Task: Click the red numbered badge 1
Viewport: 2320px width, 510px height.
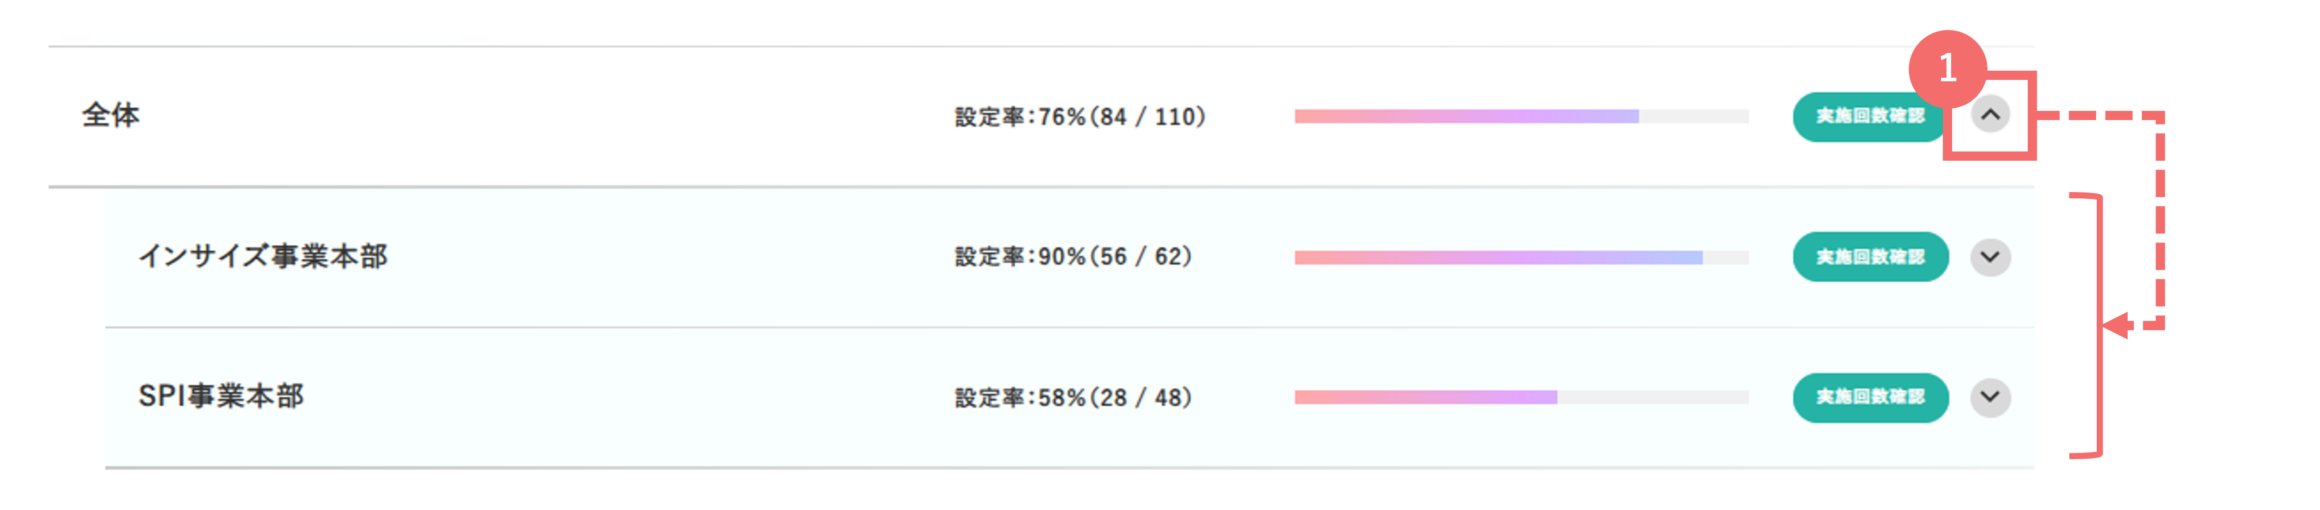Action: [x=1947, y=68]
